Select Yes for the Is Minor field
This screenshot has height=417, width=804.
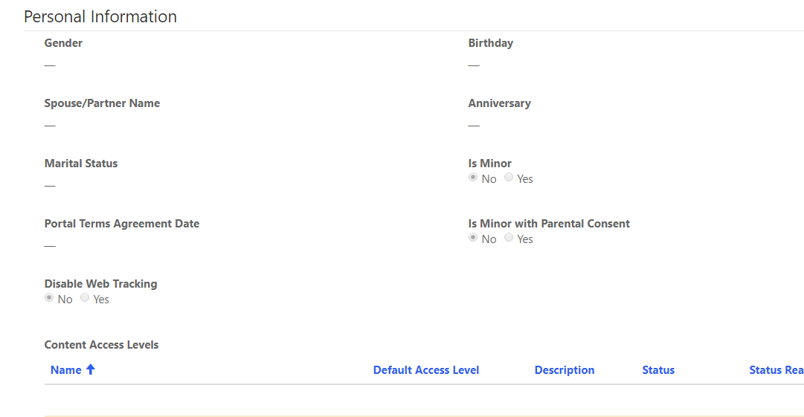(x=509, y=178)
